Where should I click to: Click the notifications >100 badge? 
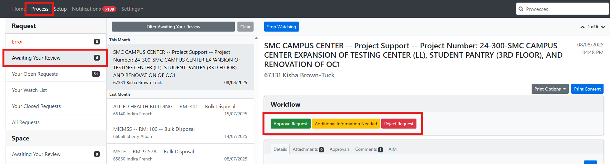point(109,9)
